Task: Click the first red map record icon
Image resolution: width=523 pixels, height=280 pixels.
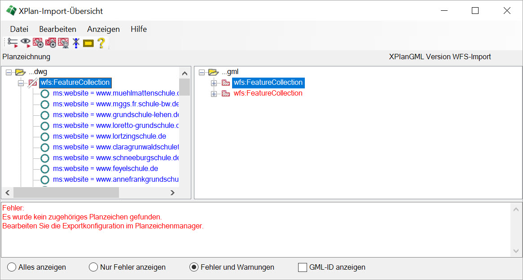Action: 38,43
